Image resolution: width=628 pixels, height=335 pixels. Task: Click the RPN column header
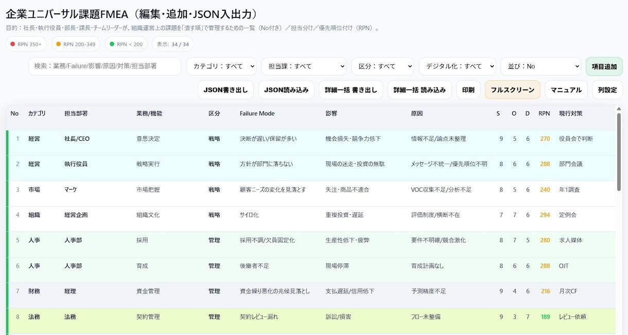[544, 114]
